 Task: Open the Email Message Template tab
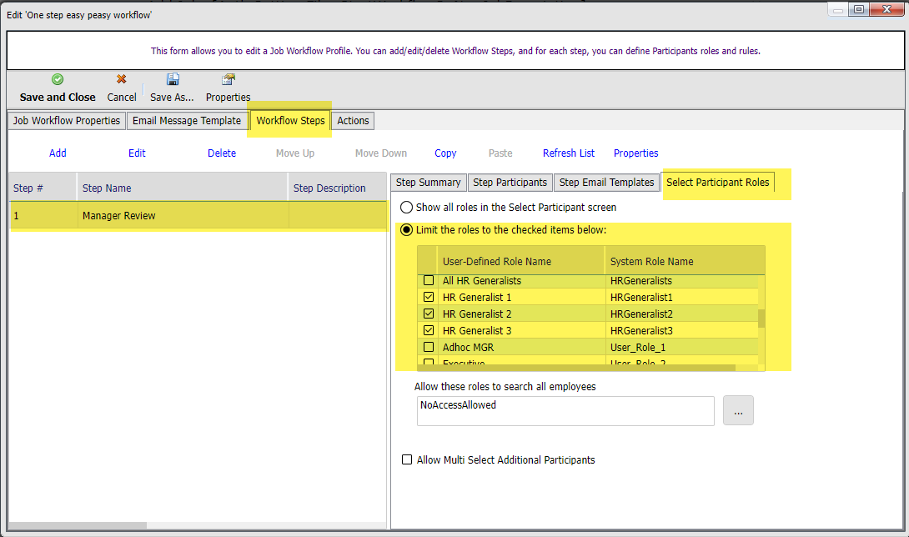pyautogui.click(x=187, y=121)
